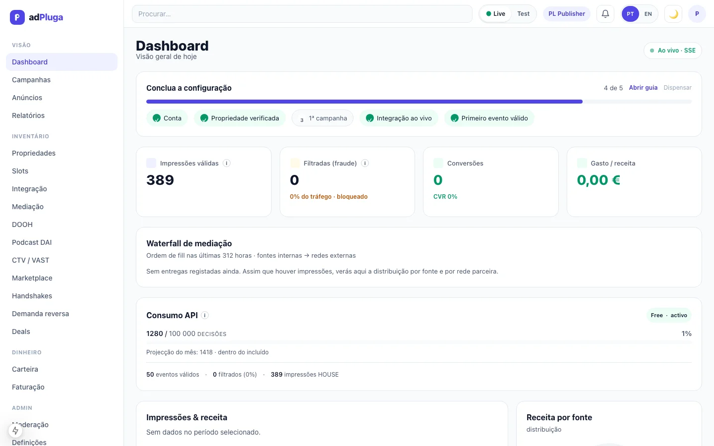Click the info icon beside Filtradas (fraude)

365,163
